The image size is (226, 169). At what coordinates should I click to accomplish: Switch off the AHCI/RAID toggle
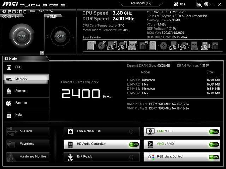click(x=213, y=144)
